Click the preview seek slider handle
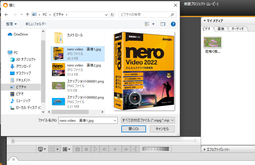This screenshot has height=165, width=255. tap(13, 141)
